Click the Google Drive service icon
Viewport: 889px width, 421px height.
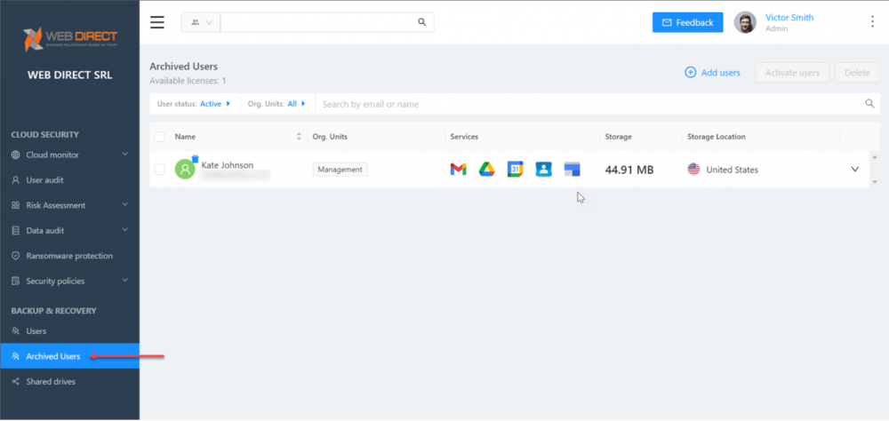486,170
